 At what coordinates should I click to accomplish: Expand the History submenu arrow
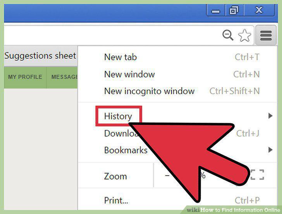pyautogui.click(x=270, y=116)
